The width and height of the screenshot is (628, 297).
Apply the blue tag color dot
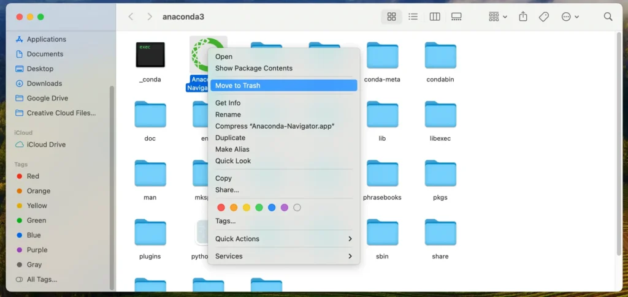click(x=272, y=208)
